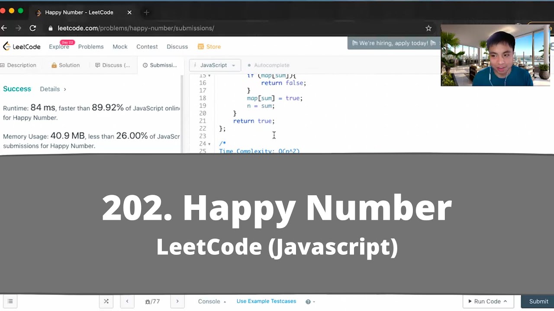Click code line "n = sum;"
This screenshot has height=311, width=554.
(261, 106)
